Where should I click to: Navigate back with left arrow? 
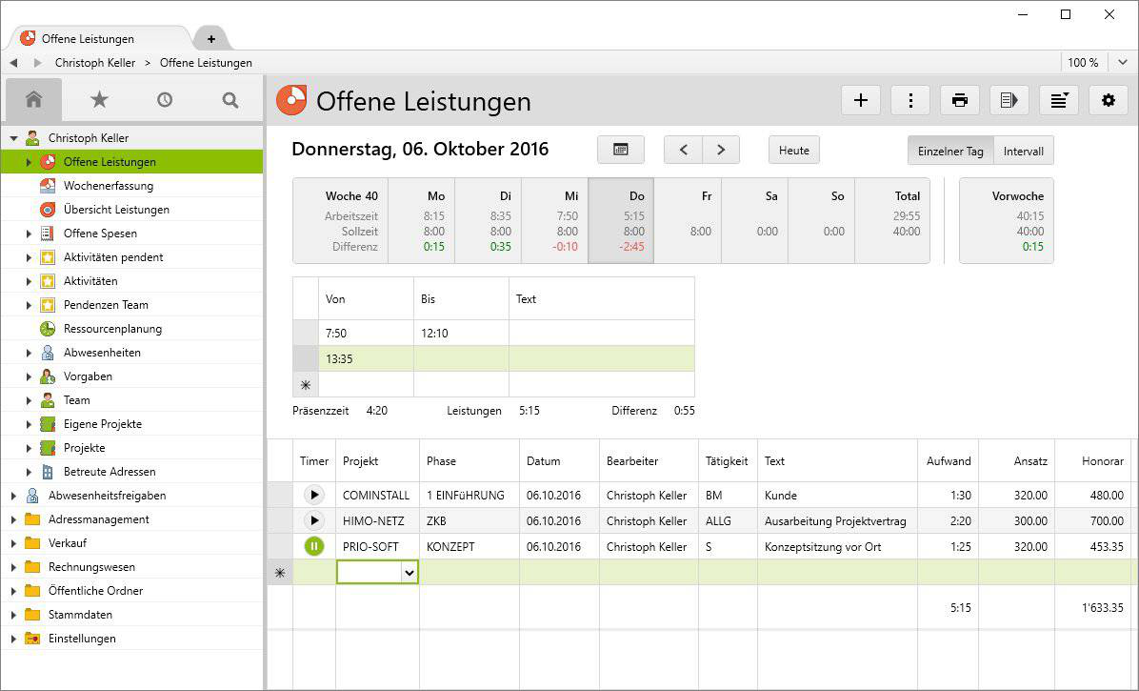(13, 63)
